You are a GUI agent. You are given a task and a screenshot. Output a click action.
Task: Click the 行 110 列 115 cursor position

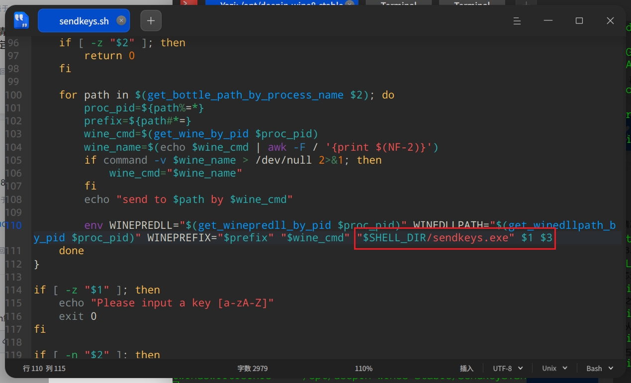click(x=44, y=369)
